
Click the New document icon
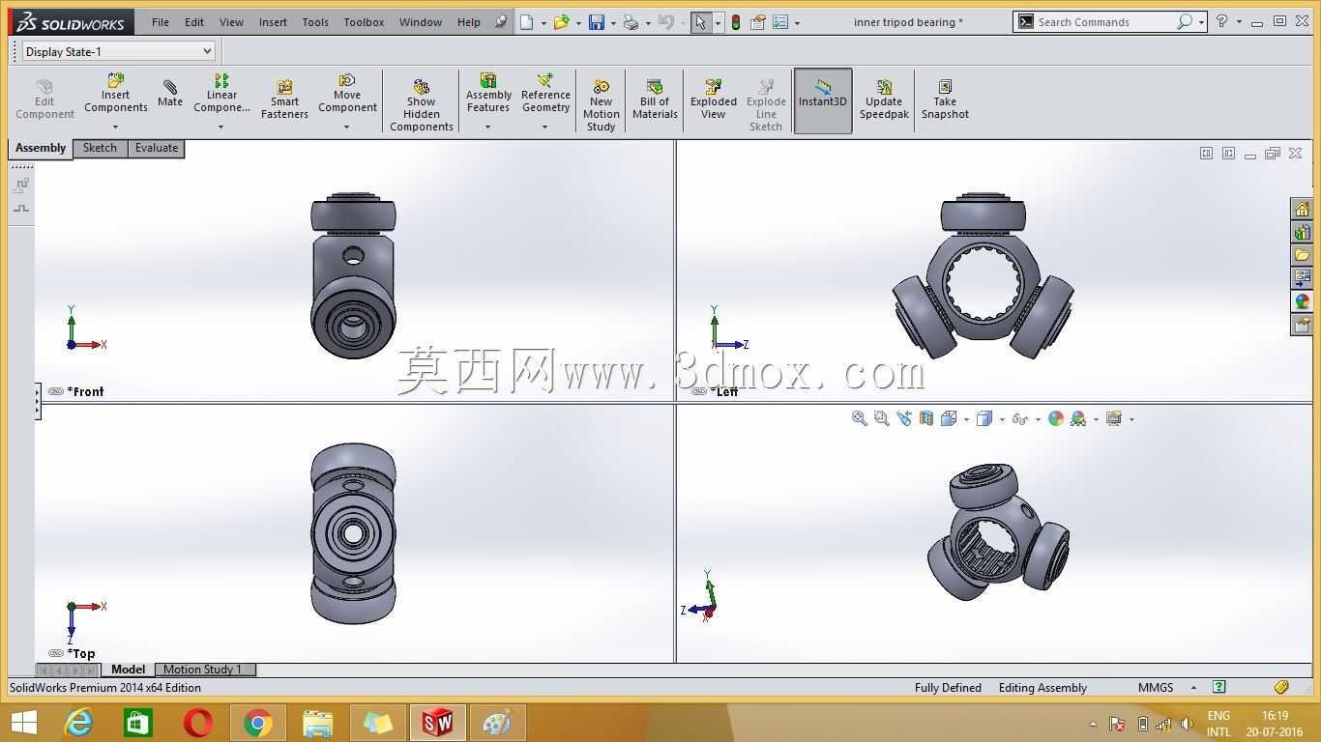(x=526, y=21)
